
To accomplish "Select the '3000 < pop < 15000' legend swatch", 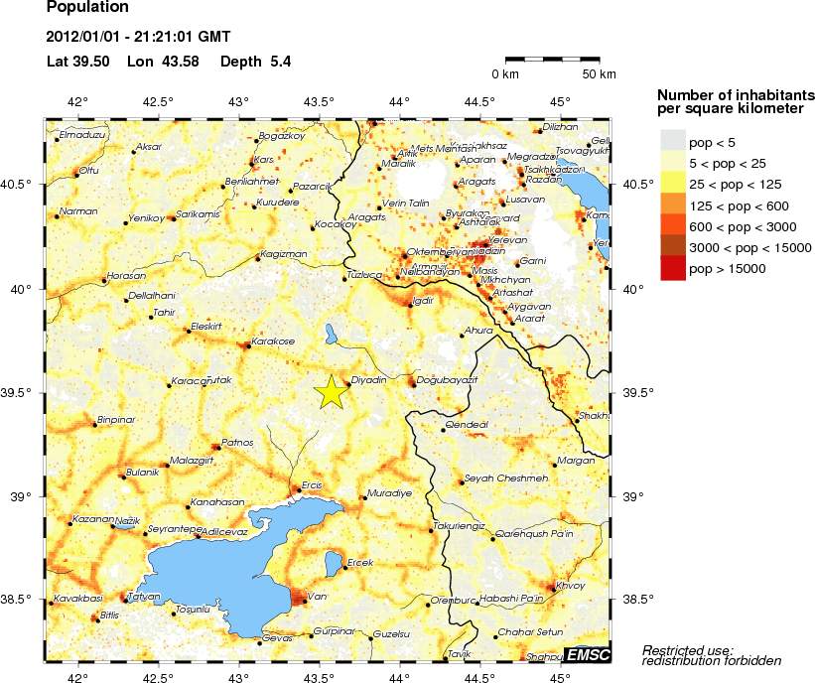I will [673, 247].
